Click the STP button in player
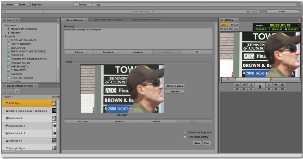Viewport: 303px width, 159px height. [x=236, y=29]
